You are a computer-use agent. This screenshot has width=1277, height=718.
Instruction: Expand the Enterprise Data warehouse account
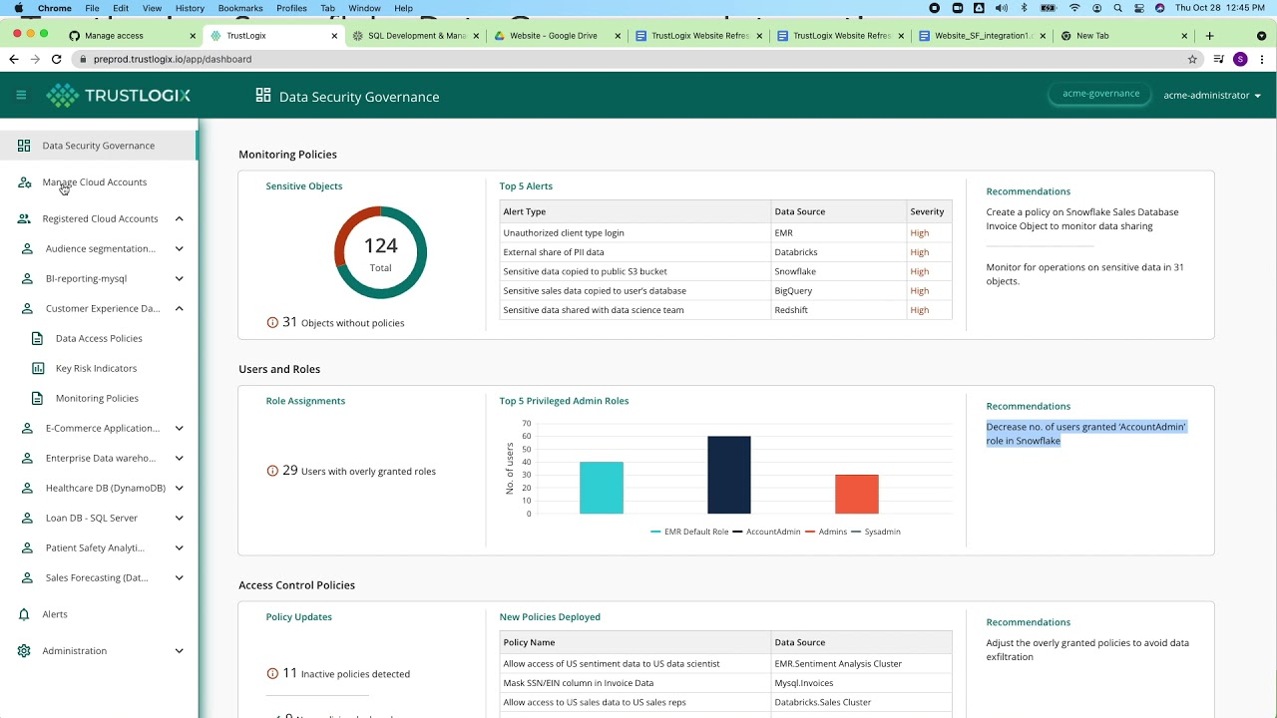point(180,458)
